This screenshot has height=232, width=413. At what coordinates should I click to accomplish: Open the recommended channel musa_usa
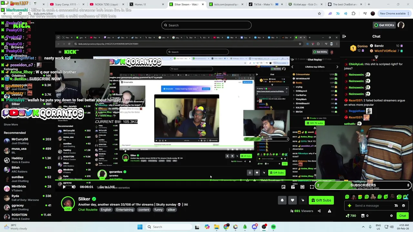[27, 150]
